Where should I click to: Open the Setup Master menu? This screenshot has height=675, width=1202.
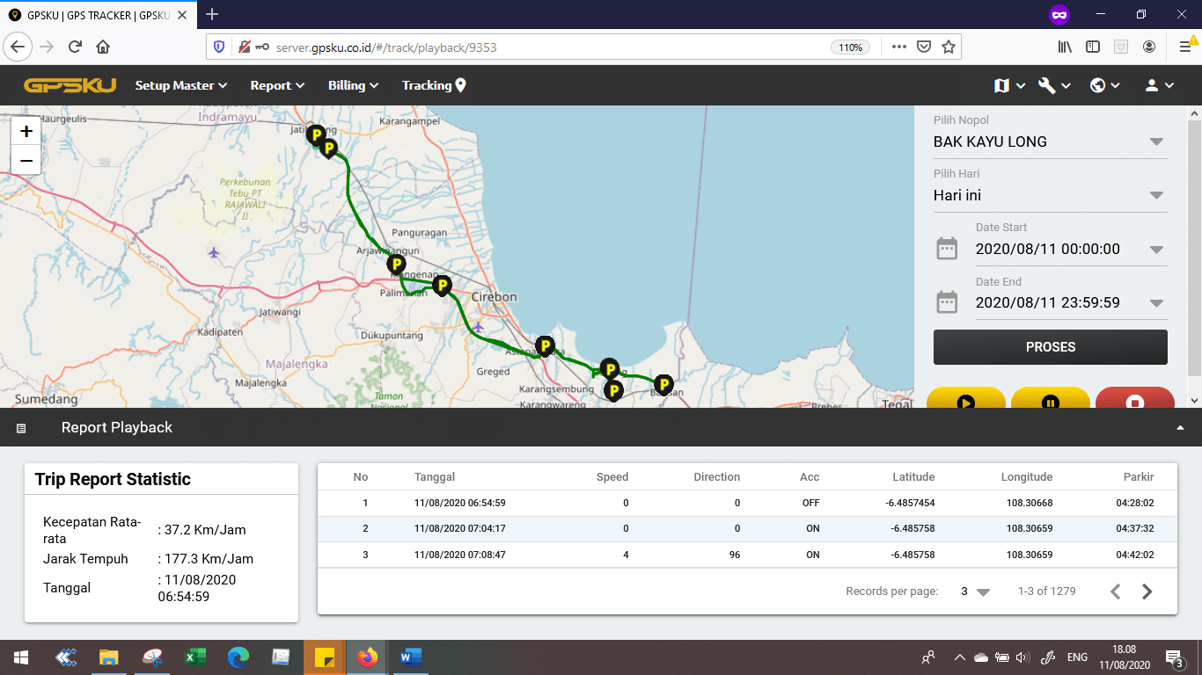[x=180, y=85]
